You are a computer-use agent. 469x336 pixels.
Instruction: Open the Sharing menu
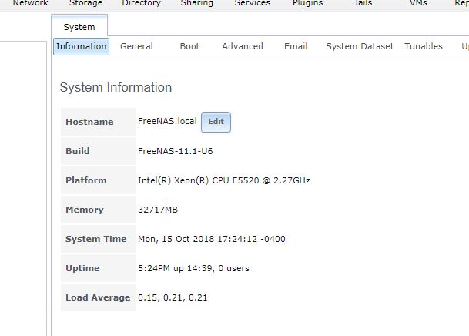(x=197, y=3)
